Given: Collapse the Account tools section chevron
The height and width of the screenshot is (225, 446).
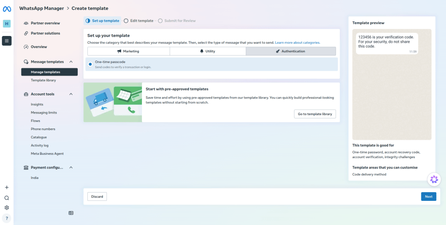Looking at the screenshot, I should (71, 94).
